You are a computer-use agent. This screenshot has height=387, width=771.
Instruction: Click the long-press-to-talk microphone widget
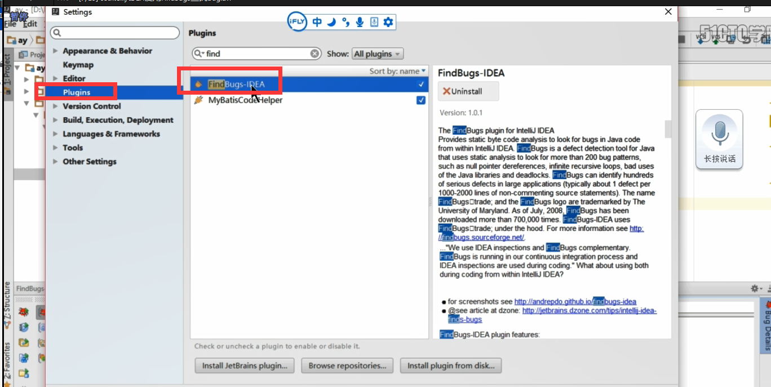pyautogui.click(x=719, y=139)
